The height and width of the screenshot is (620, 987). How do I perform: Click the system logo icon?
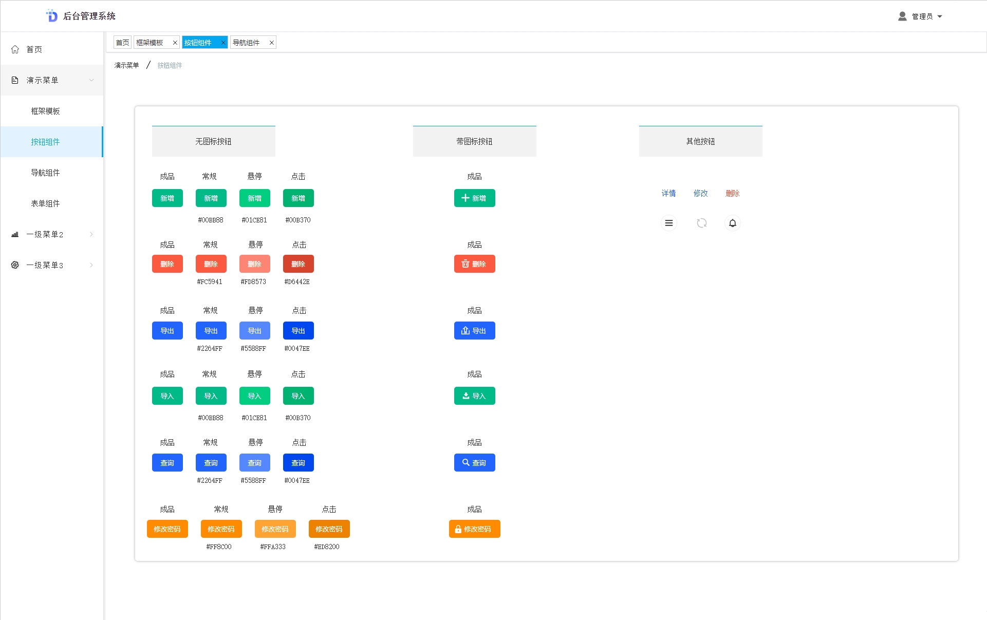pos(52,16)
